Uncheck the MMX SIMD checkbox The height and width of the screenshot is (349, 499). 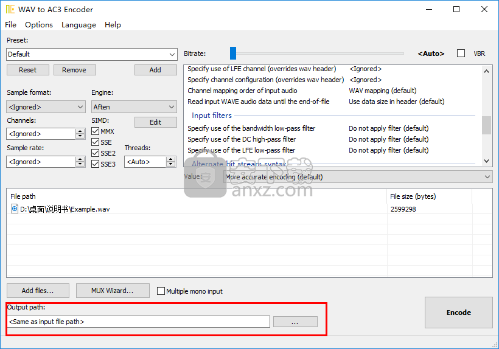(x=95, y=131)
